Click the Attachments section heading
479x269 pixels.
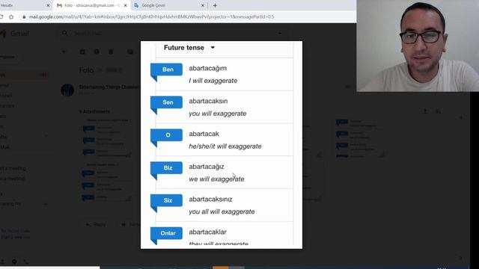coord(95,112)
